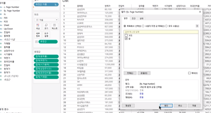Select the 합계(등락률) measure pill
The image size is (211, 113).
point(46,56)
